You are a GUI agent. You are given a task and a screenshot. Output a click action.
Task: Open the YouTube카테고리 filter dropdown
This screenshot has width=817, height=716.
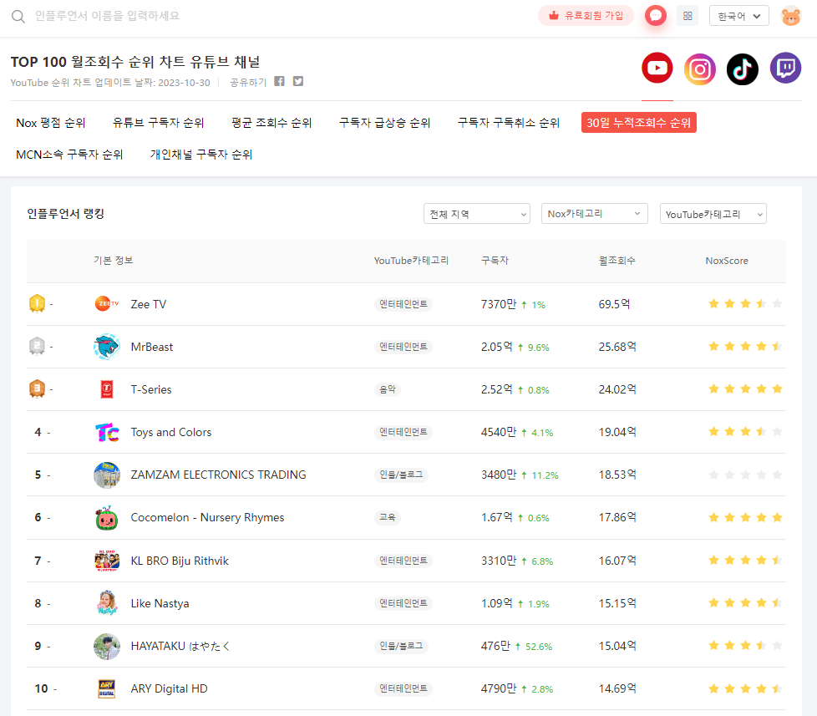(x=713, y=214)
